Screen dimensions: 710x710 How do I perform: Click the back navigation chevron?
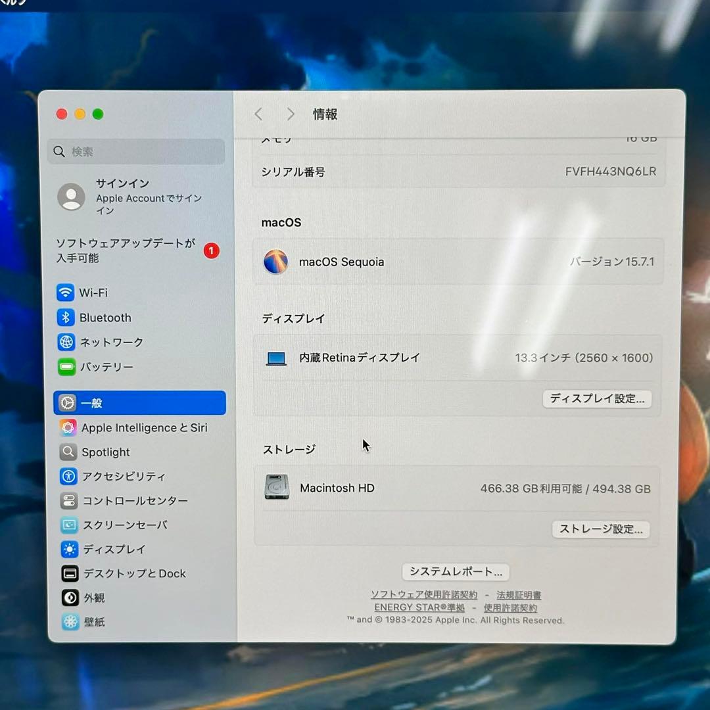(x=258, y=114)
